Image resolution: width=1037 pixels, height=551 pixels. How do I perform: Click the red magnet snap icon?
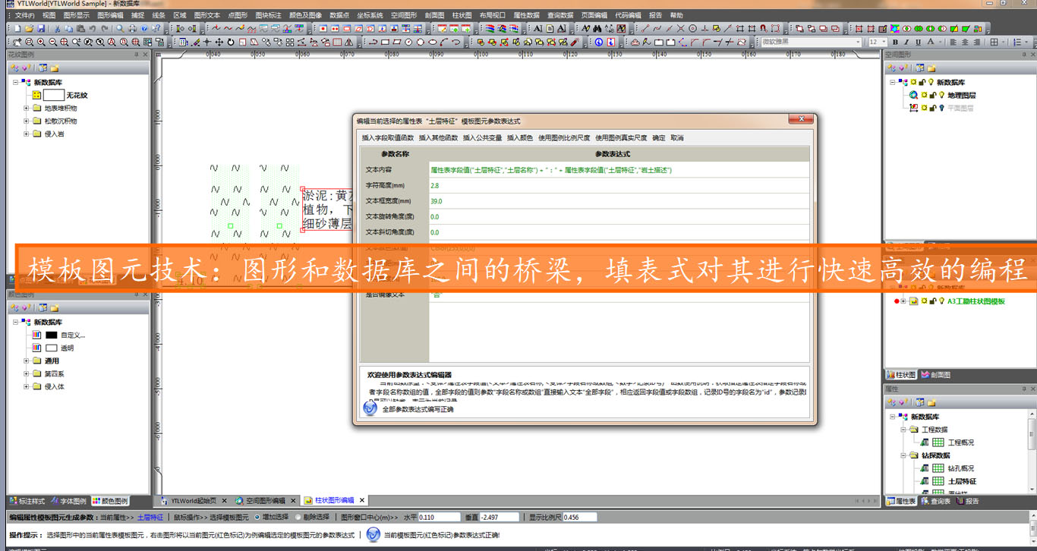point(763,28)
